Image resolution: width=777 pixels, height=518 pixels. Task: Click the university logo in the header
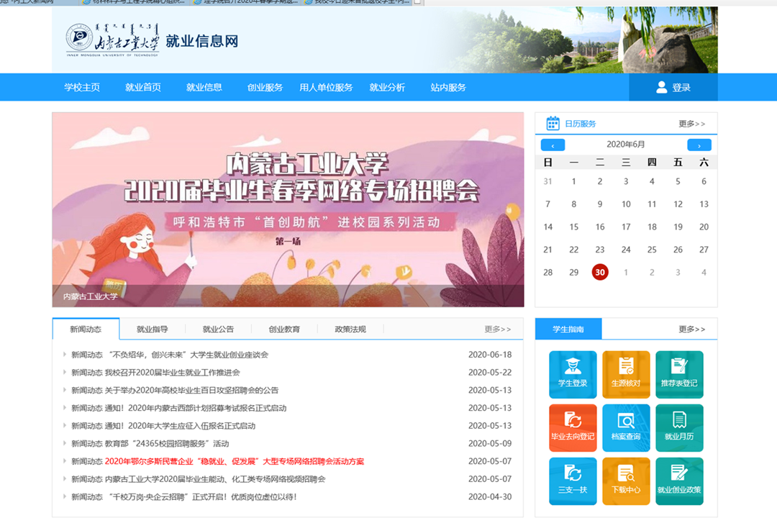pyautogui.click(x=112, y=40)
